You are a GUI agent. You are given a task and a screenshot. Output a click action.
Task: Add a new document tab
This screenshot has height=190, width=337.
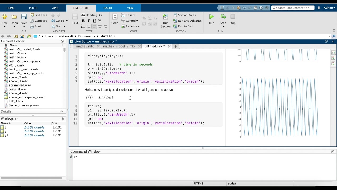coord(176,46)
